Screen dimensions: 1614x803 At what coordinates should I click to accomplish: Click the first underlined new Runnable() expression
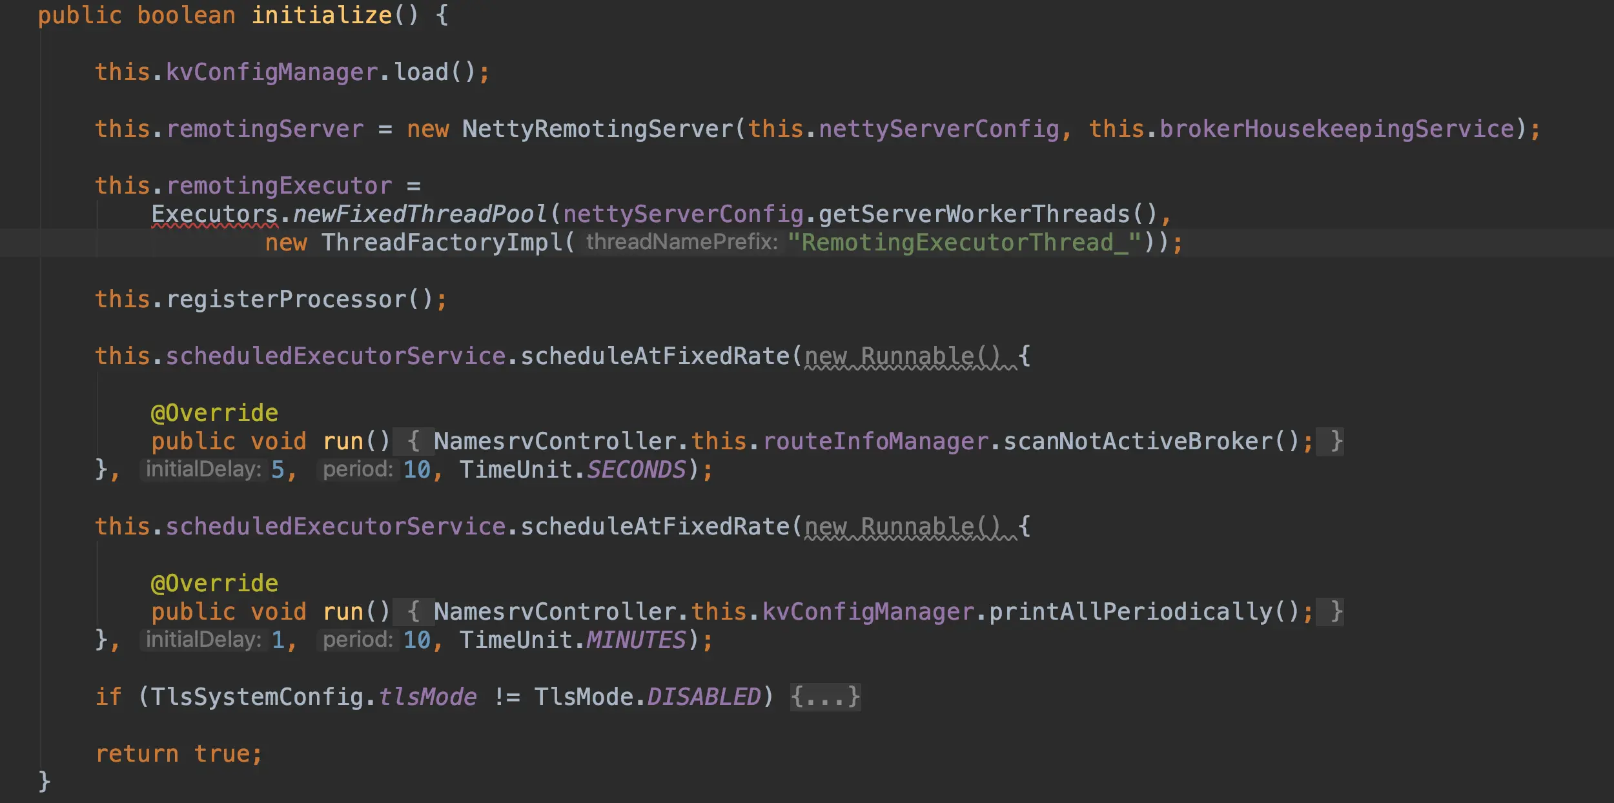point(902,356)
